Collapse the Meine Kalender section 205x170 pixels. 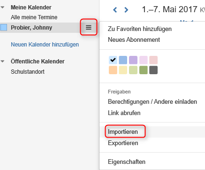click(x=2, y=8)
